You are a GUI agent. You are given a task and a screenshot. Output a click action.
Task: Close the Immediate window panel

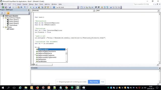click(x=159, y=68)
